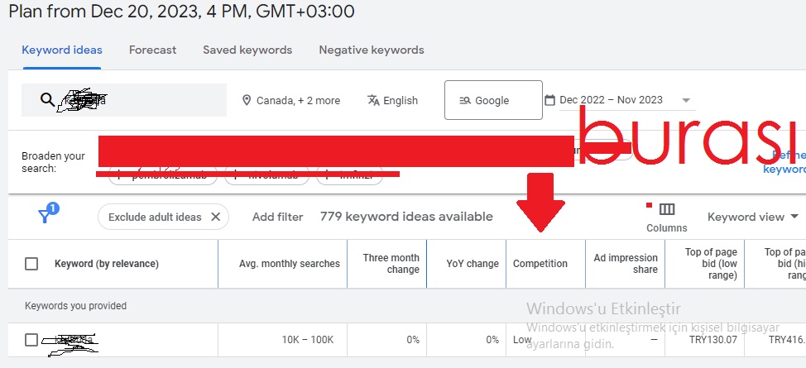Open the location pin targeting Canada
The image size is (806, 368).
pos(247,100)
